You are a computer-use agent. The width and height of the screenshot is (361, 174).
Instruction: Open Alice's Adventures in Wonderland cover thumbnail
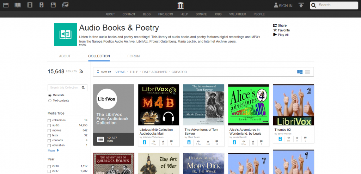[249, 105]
